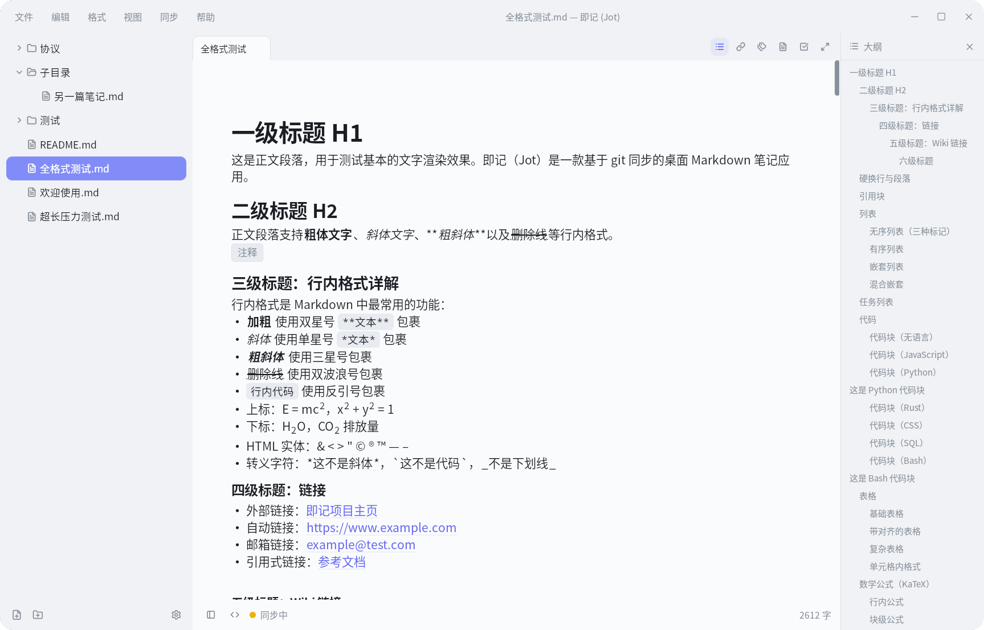Open settings gear in sidebar footer
The height and width of the screenshot is (630, 984).
(x=176, y=615)
